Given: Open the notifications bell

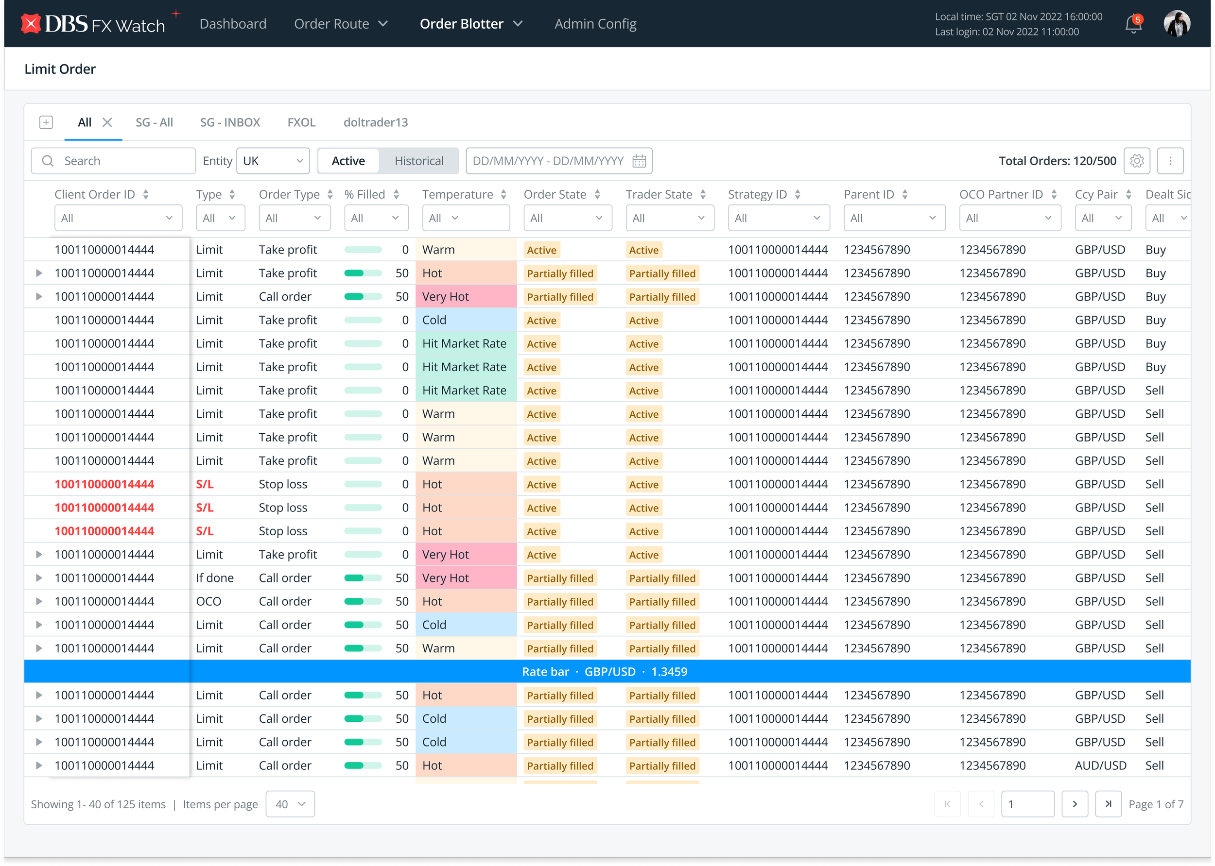Looking at the screenshot, I should point(1132,25).
